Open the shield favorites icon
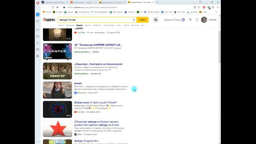 pos(197,20)
